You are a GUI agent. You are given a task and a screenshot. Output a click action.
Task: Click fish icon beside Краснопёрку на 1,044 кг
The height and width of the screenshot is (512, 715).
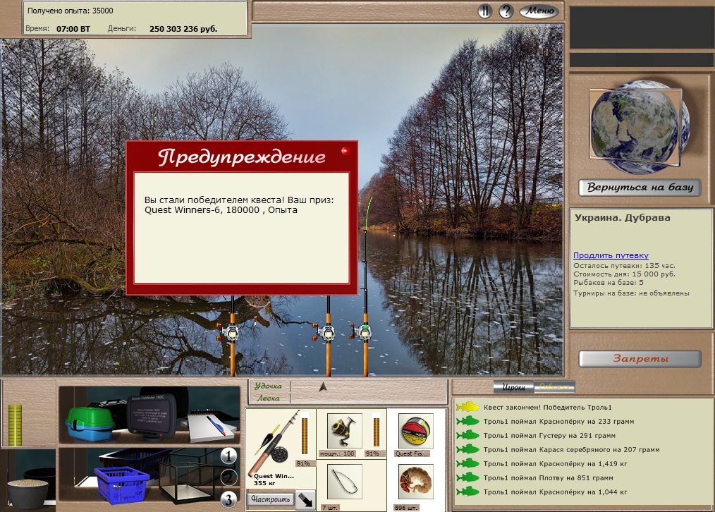pos(468,492)
